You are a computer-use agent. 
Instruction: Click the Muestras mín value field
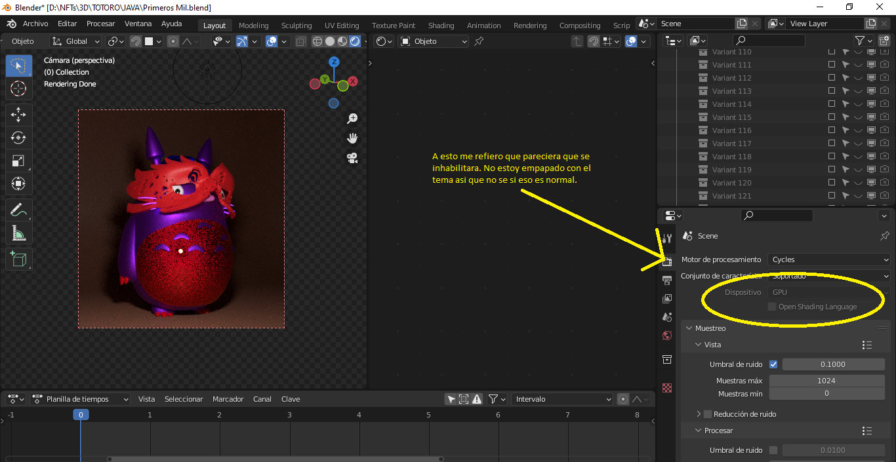826,394
